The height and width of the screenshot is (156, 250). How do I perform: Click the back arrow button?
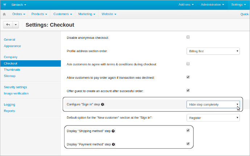pyautogui.click(x=8, y=25)
